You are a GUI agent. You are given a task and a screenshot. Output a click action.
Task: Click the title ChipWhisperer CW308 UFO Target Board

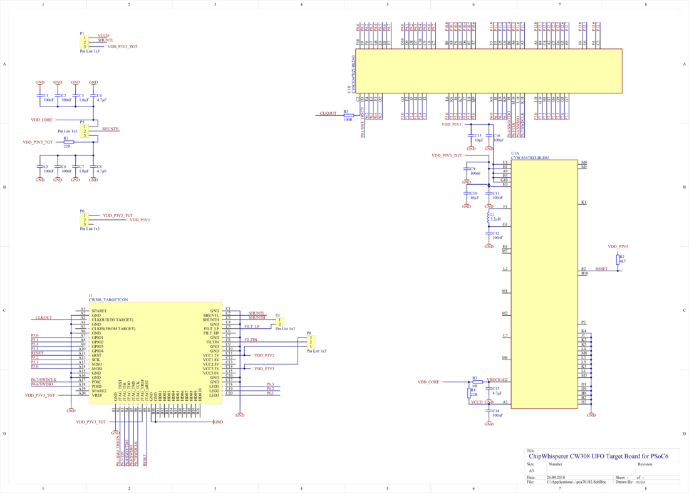pyautogui.click(x=598, y=456)
